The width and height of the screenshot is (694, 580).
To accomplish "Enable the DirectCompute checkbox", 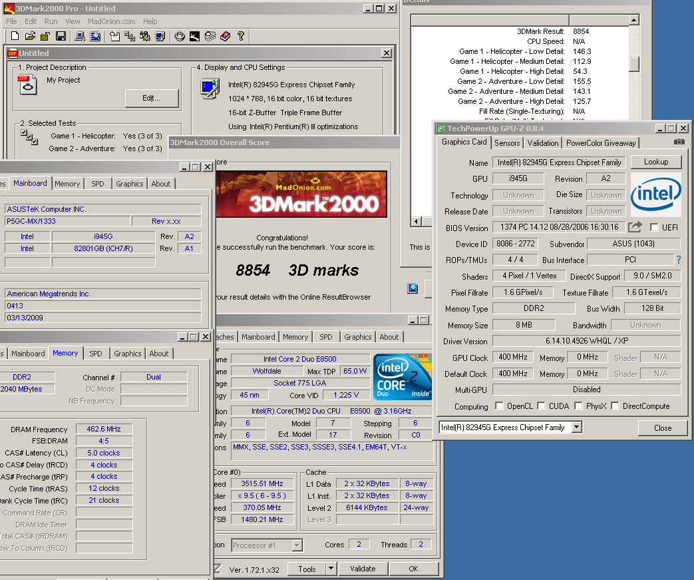I will [615, 406].
